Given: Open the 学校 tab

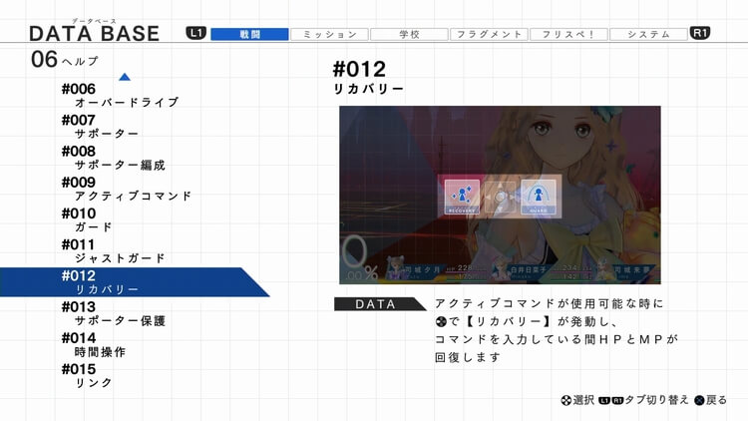Looking at the screenshot, I should point(409,34).
